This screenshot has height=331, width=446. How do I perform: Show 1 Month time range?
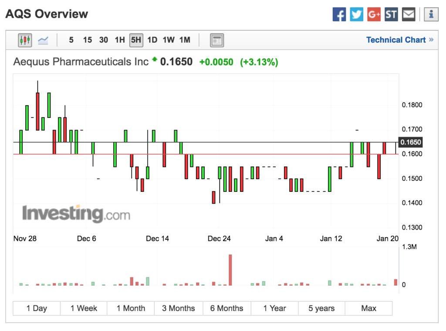(x=131, y=308)
